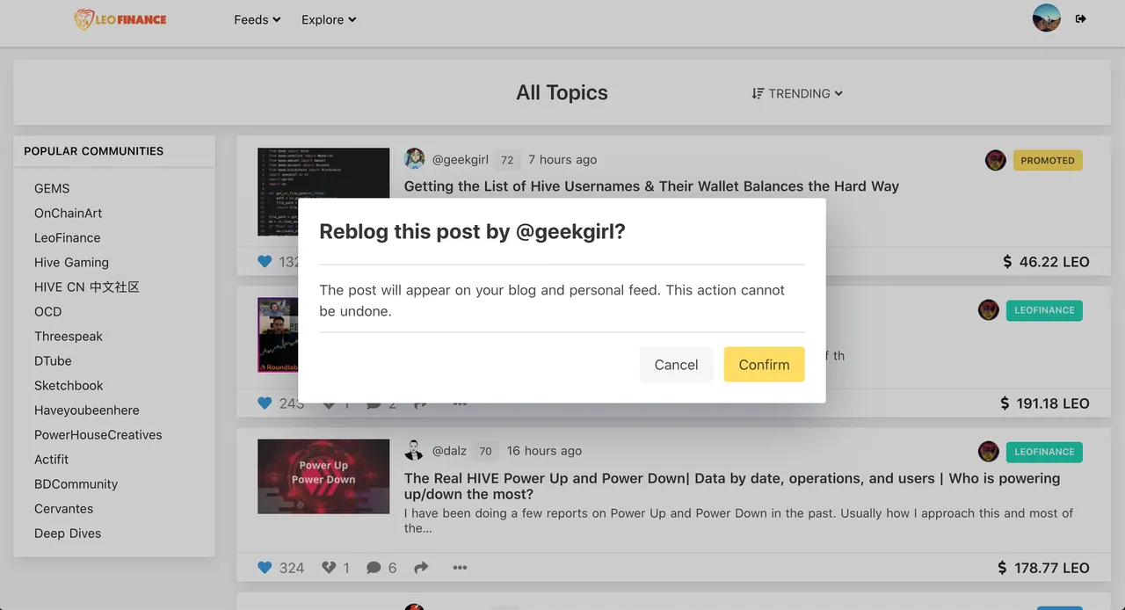
Task: Reblog dalz's post with the share arrow
Action: (x=421, y=568)
